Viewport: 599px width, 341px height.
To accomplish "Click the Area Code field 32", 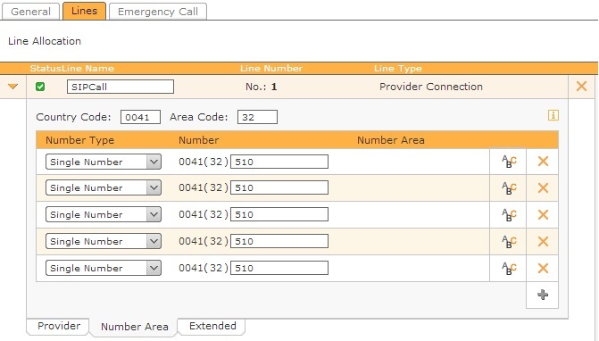I will point(257,117).
